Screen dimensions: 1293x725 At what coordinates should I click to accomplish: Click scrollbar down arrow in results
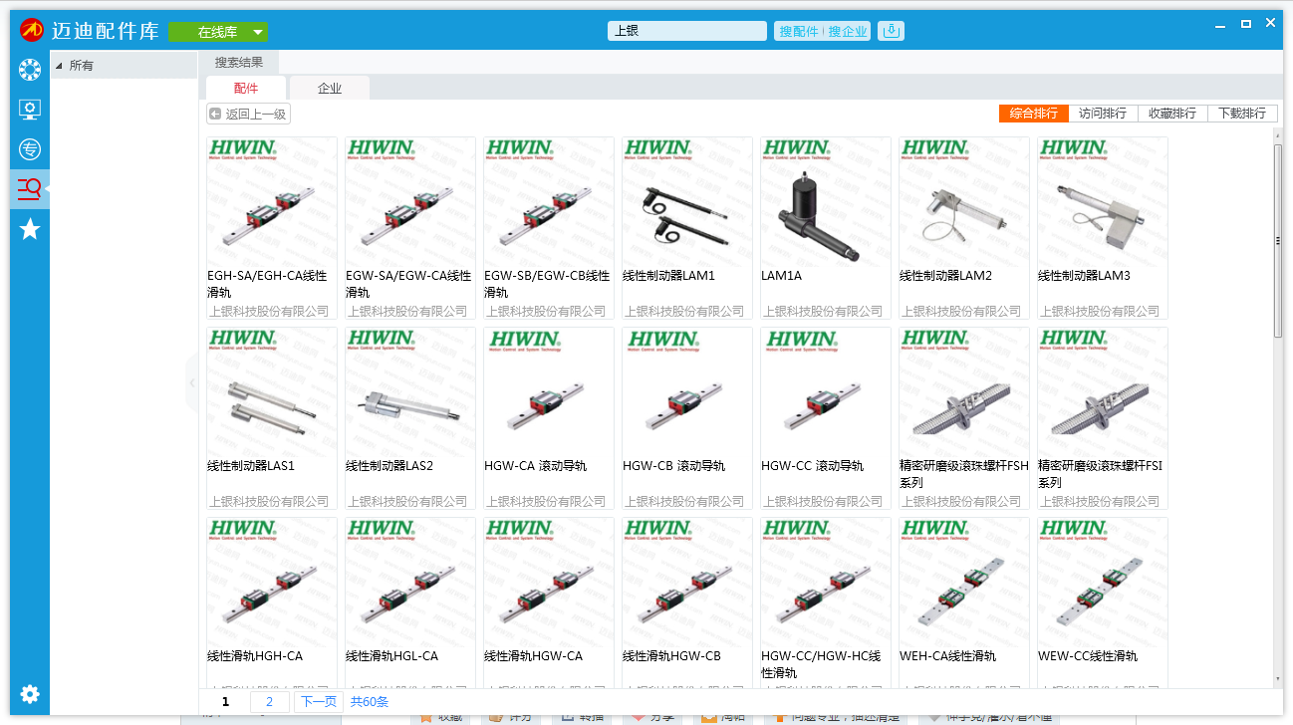coord(1278,680)
